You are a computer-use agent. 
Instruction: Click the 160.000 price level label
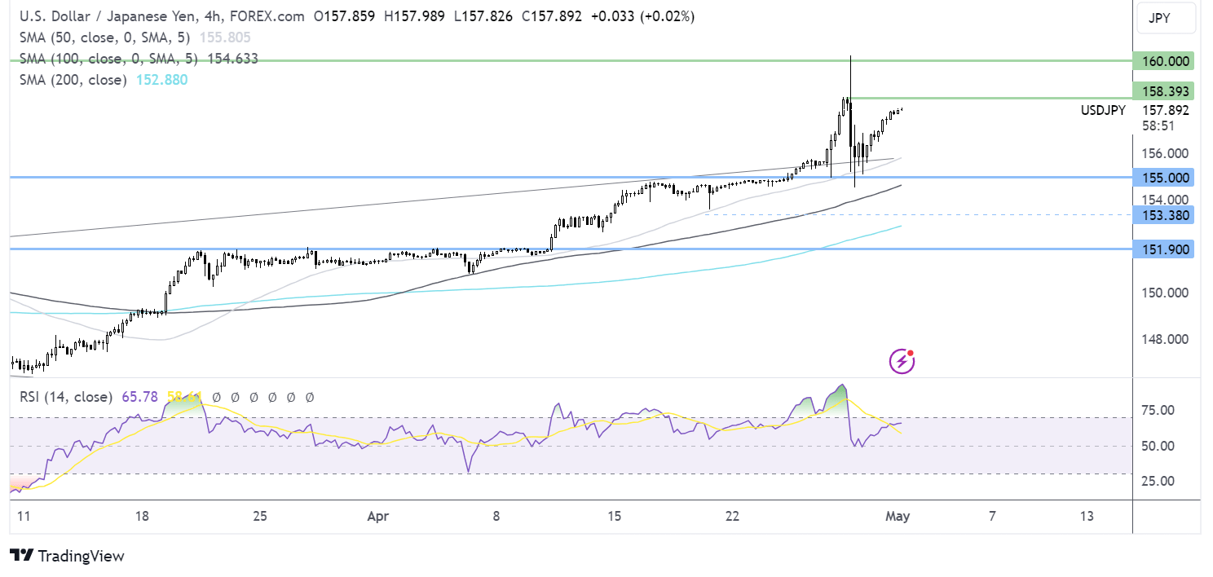tap(1163, 61)
